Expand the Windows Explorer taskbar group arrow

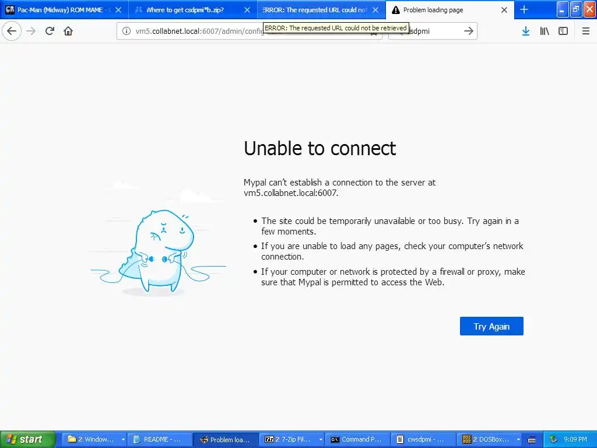(123, 440)
